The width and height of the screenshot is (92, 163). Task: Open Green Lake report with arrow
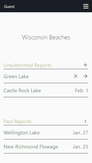[85, 76]
